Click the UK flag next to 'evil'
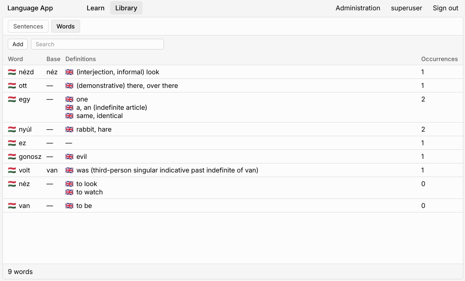This screenshot has height=281, width=465. coord(69,157)
